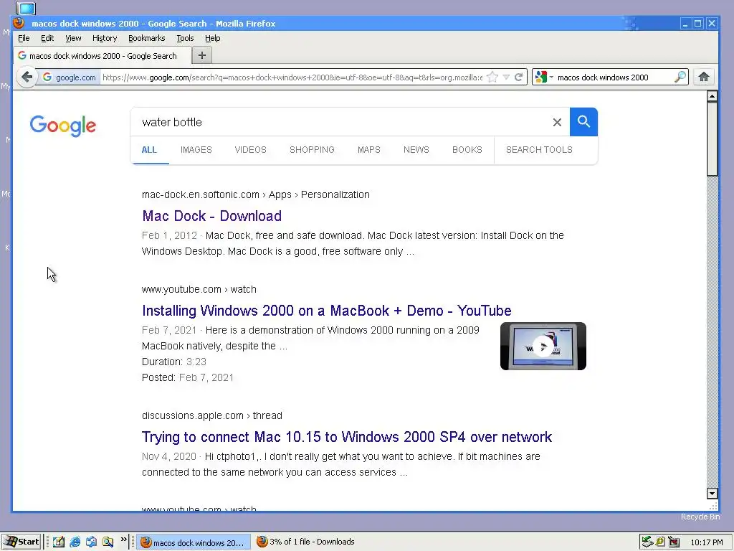Open the address bar history dropdown arrow
Viewport: 734px width, 551px height.
[506, 77]
